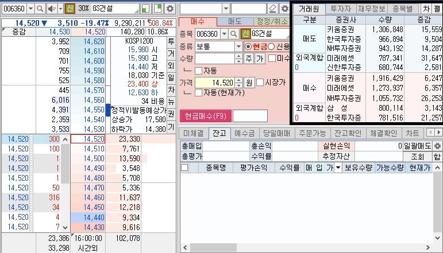Click the up arrow in the tick list scrollbar

[66, 139]
